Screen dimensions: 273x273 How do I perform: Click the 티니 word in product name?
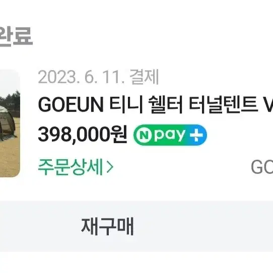pyautogui.click(x=126, y=105)
